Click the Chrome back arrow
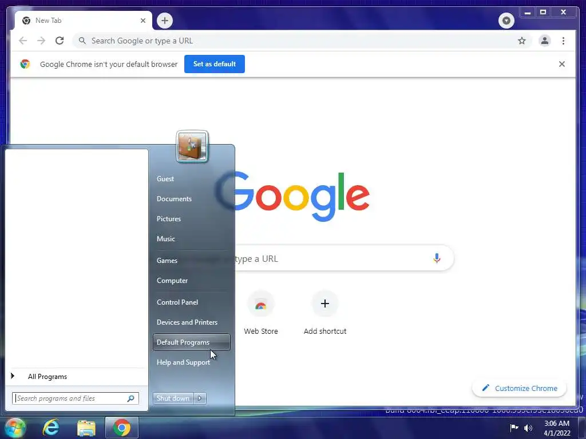 click(23, 41)
